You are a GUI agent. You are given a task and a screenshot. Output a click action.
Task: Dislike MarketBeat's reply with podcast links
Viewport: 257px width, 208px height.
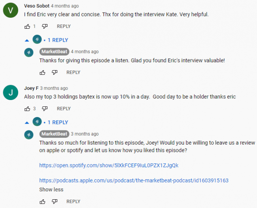pyautogui.click(x=55, y=201)
